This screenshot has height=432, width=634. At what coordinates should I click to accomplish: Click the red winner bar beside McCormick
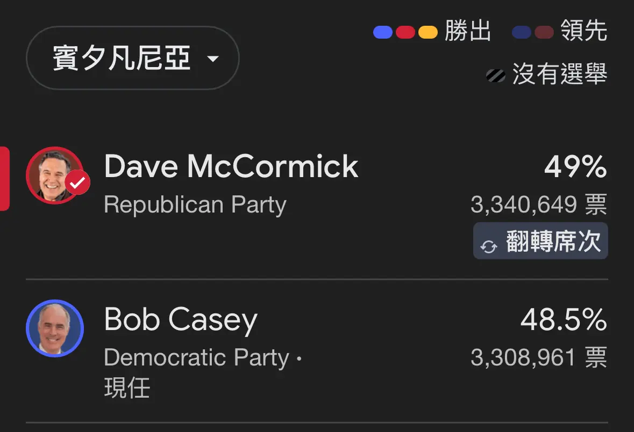pyautogui.click(x=4, y=179)
